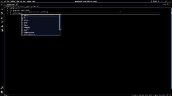Open run options dropdown arrow beside play button

point(166,4)
